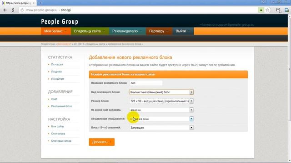Open the Показ 18+ объявлений dropdown

pos(161,128)
